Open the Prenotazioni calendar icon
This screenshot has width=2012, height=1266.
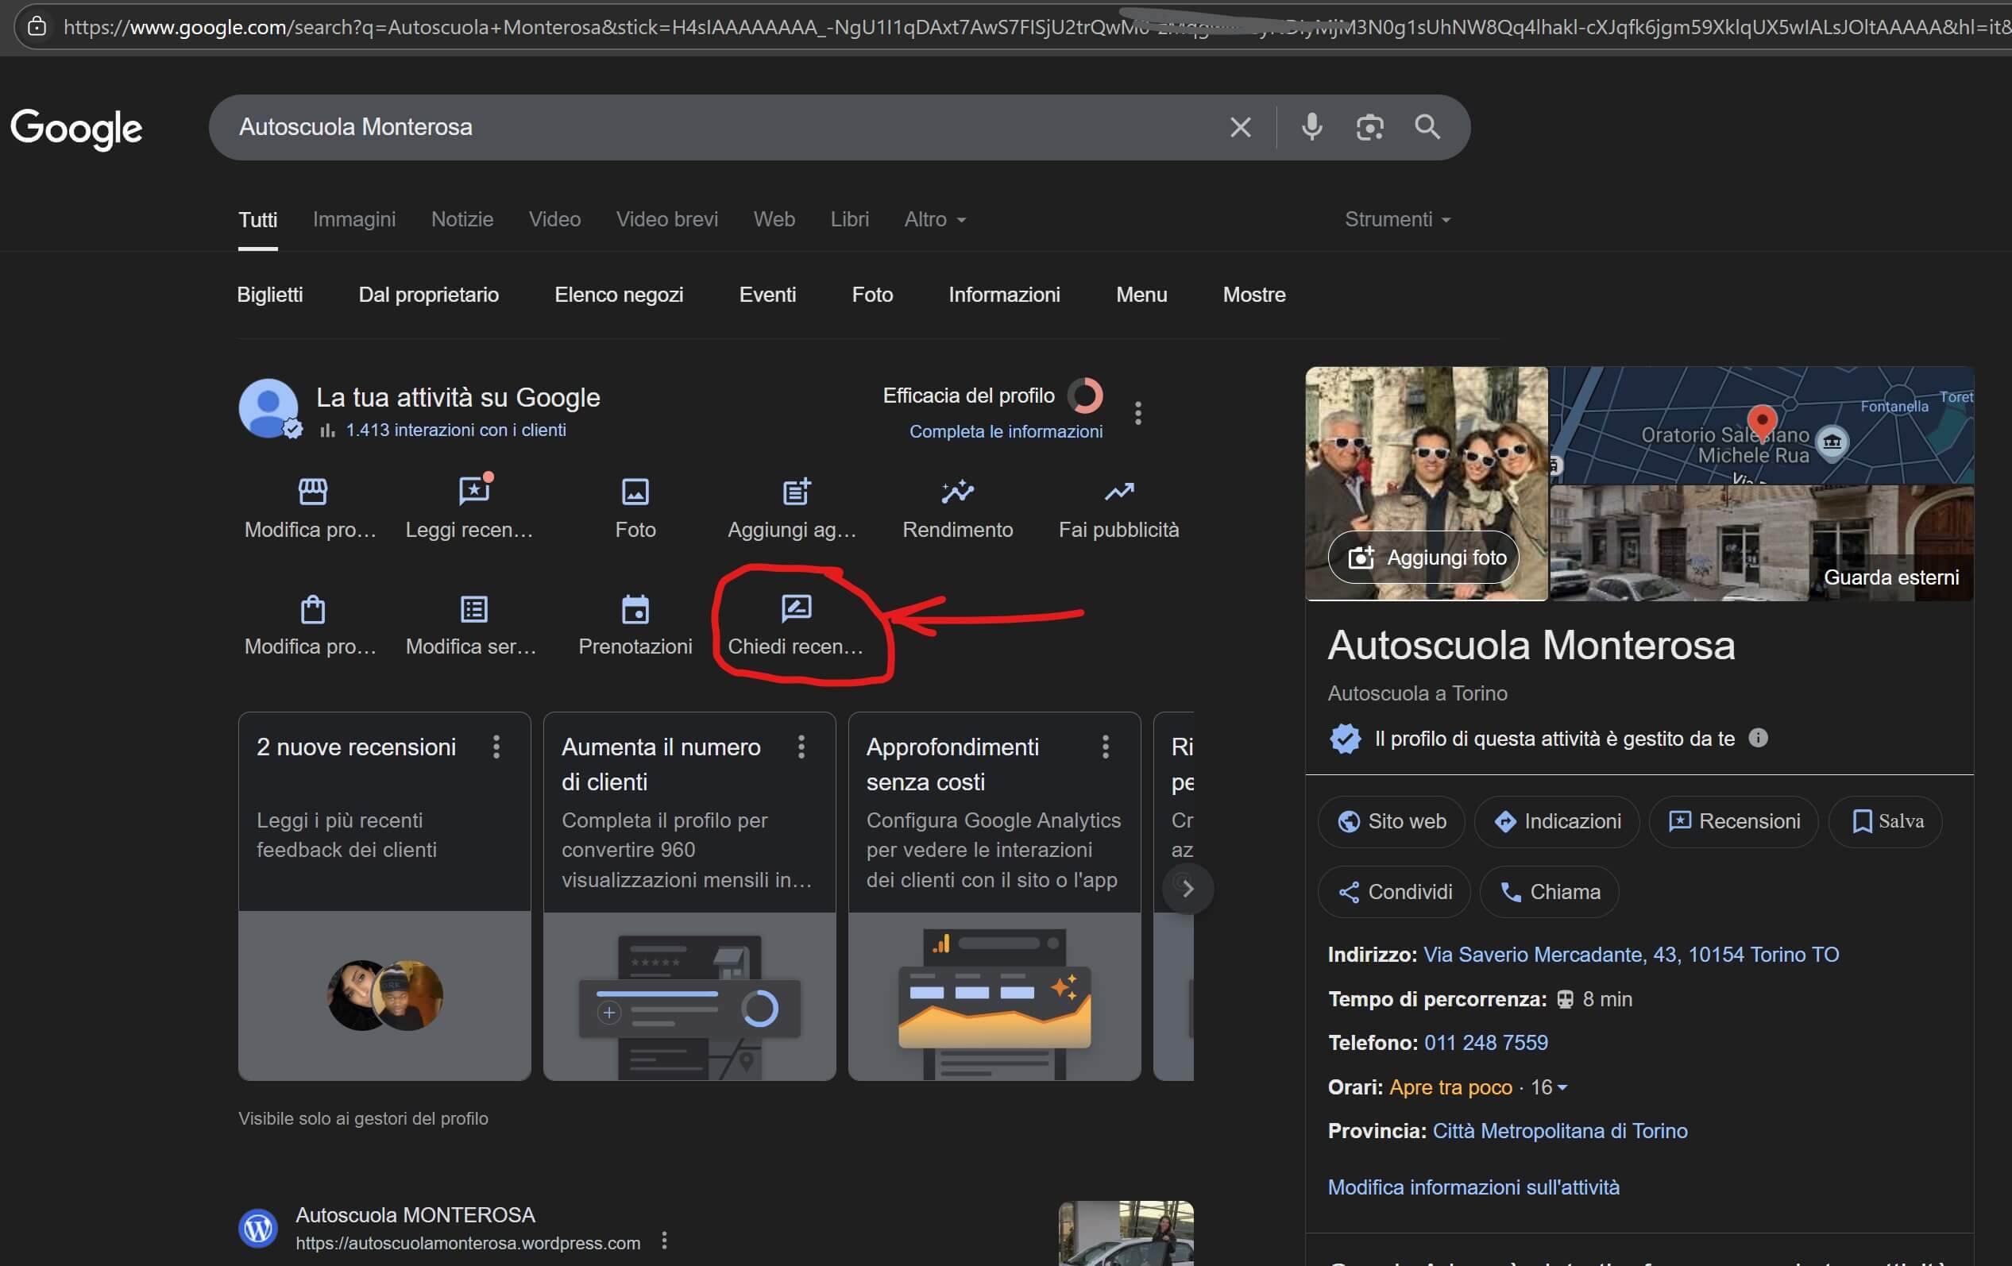(635, 609)
